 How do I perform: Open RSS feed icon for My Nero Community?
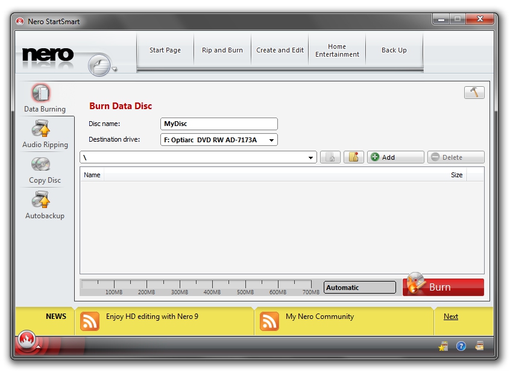point(269,321)
